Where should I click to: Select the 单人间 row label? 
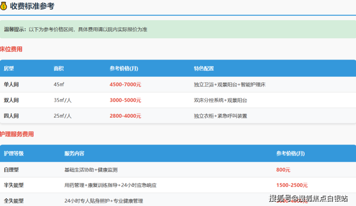pos(12,85)
